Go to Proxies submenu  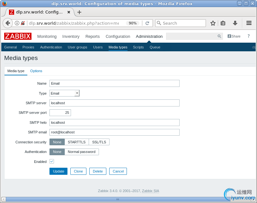(28, 47)
